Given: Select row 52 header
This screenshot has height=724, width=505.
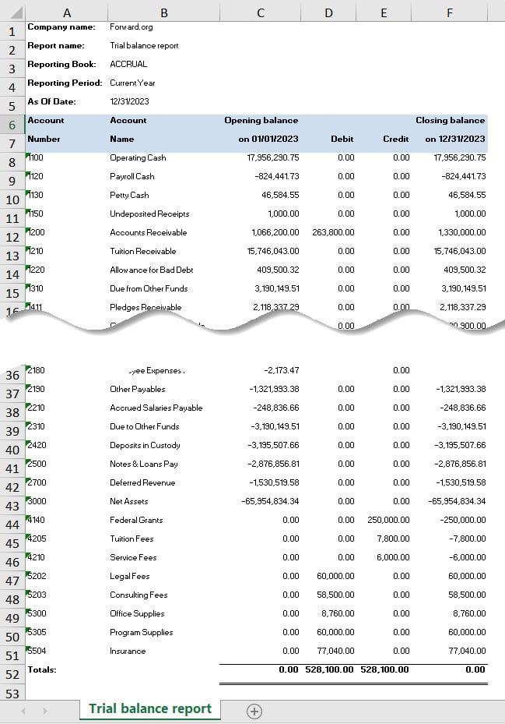Looking at the screenshot, I should pos(12,674).
